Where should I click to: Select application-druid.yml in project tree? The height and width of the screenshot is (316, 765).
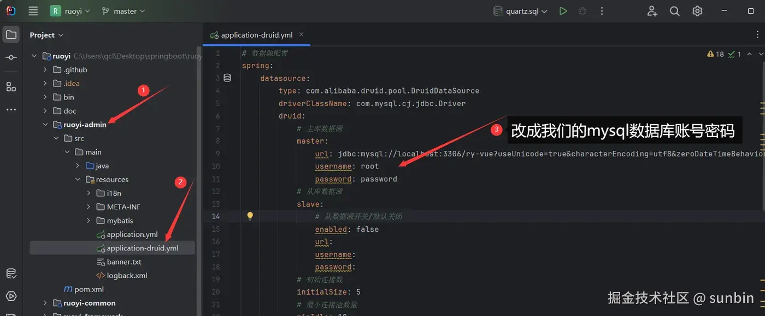click(x=113, y=248)
